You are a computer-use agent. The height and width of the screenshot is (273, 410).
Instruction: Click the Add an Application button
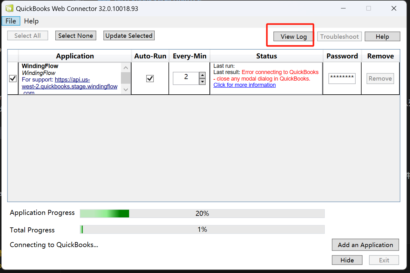(x=365, y=245)
